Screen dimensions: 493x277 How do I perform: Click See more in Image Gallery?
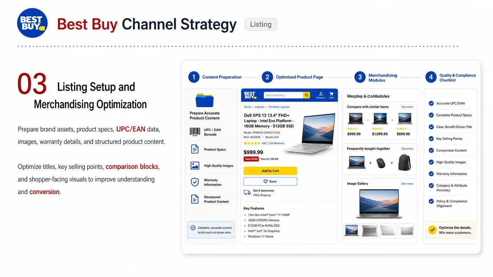click(407, 183)
